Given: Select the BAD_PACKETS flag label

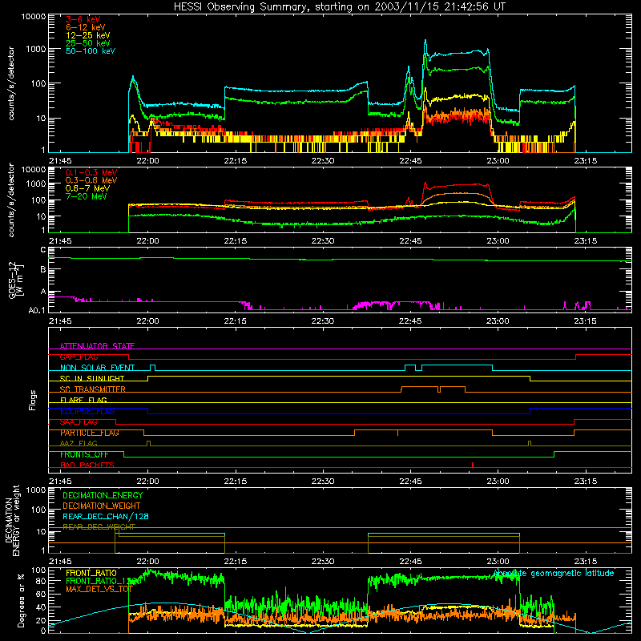Looking at the screenshot, I should (87, 465).
